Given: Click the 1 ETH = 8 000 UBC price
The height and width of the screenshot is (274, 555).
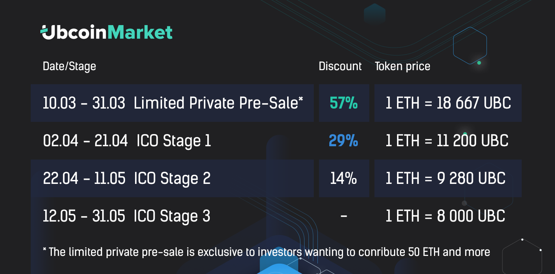Looking at the screenshot, I should pos(445,216).
